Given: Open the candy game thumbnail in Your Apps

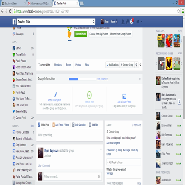Looking at the screenshot, I should click(x=169, y=41).
